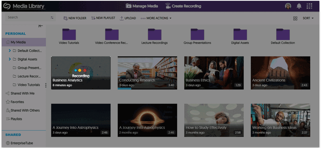Switch to grid view layout icon

295,18
